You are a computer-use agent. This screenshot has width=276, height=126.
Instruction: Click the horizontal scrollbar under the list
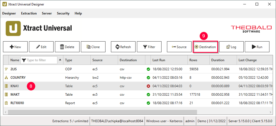pyautogui.click(x=102, y=112)
